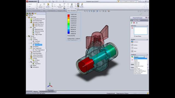
Task: Select Goal Plot 1 in the tree
Action: coord(38,64)
